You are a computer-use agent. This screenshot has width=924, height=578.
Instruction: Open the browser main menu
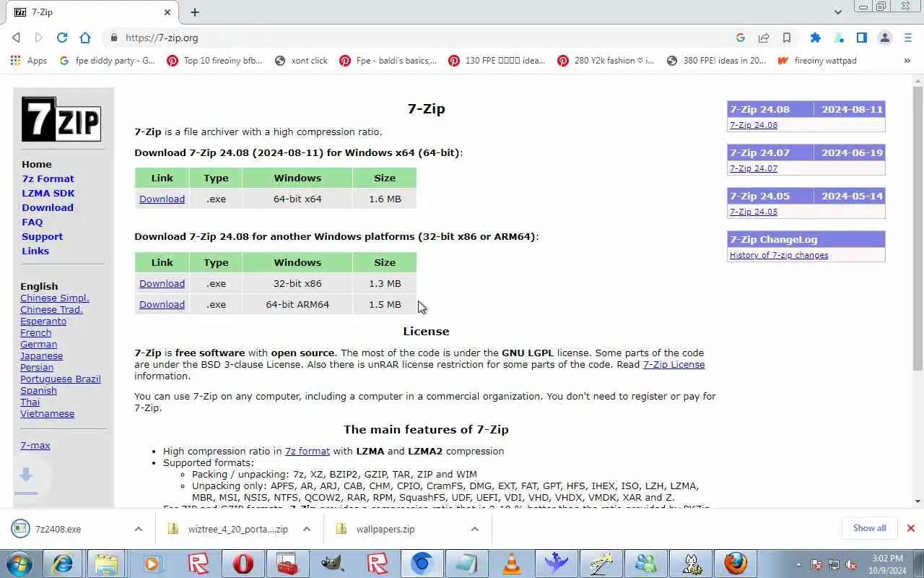(908, 38)
